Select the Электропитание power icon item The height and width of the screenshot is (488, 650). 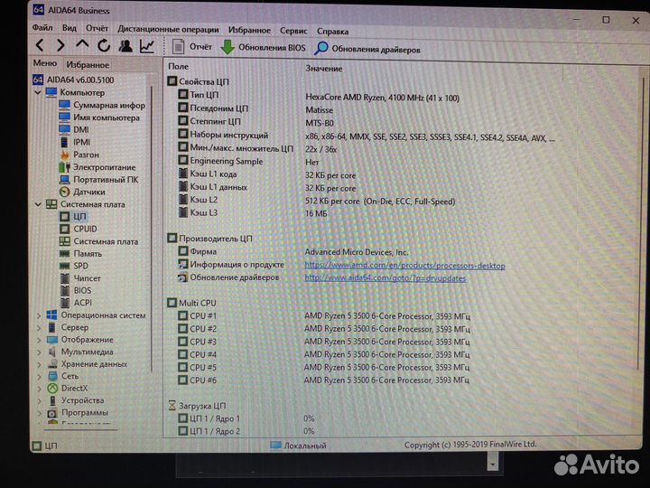click(97, 167)
